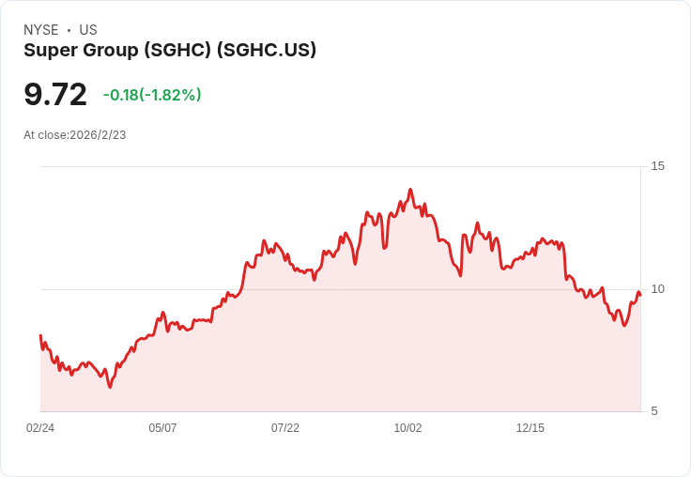The image size is (691, 477).
Task: Click the 07/22 date on x-axis
Action: pos(285,428)
